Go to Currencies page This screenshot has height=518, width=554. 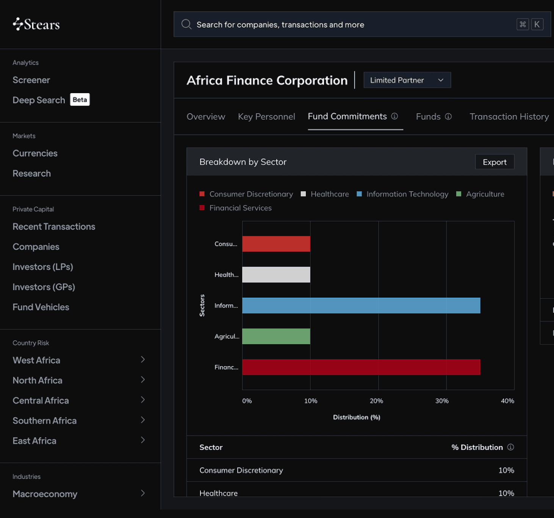(35, 153)
